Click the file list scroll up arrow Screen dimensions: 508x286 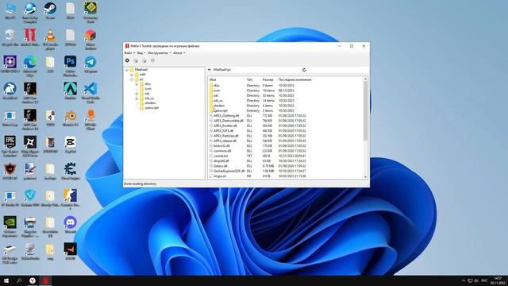pyautogui.click(x=365, y=79)
